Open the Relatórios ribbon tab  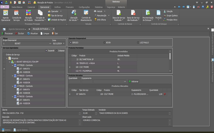coord(99,7)
